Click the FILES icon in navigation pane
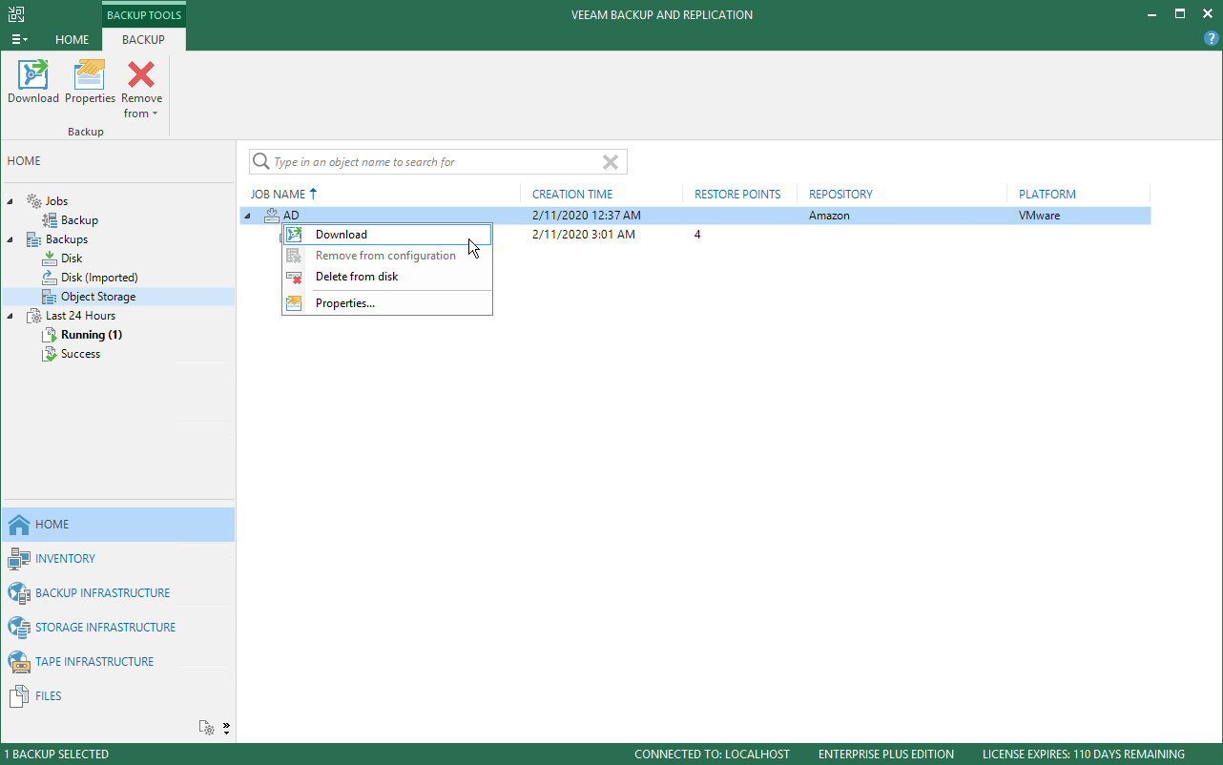This screenshot has height=765, width=1223. (x=19, y=696)
